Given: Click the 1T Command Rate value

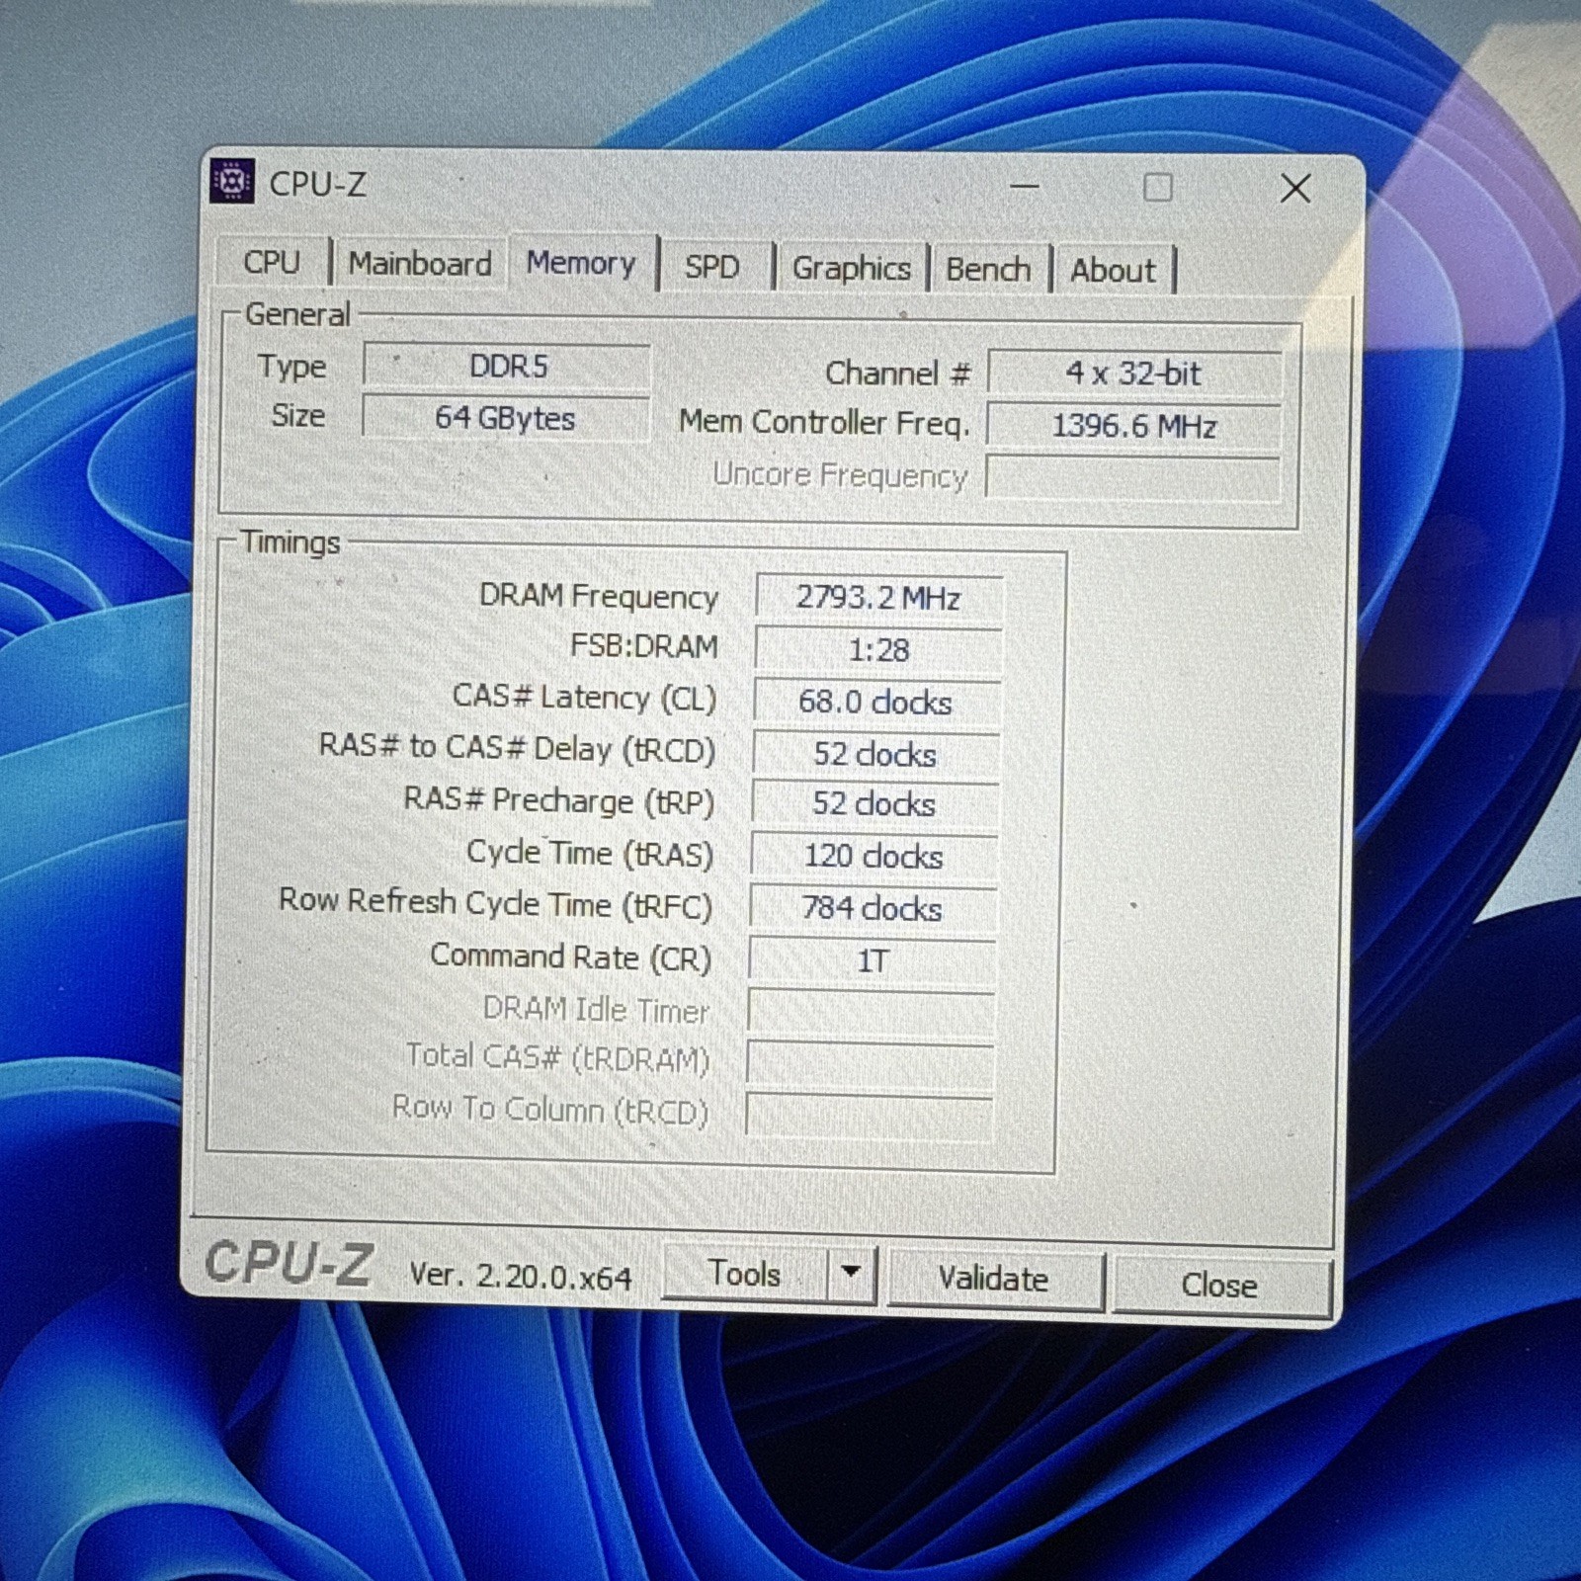Looking at the screenshot, I should pos(872,960).
